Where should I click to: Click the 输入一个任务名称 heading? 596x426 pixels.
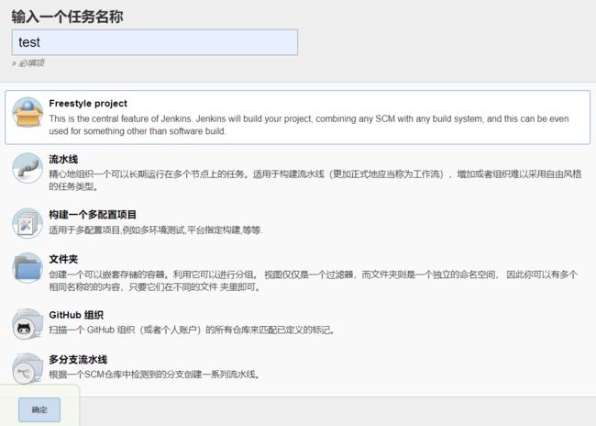[x=67, y=17]
